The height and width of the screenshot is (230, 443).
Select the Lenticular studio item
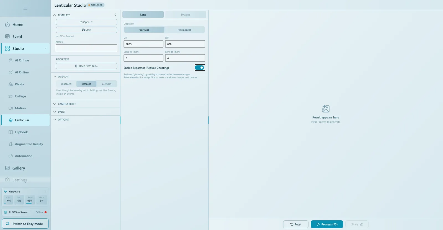coord(25,120)
